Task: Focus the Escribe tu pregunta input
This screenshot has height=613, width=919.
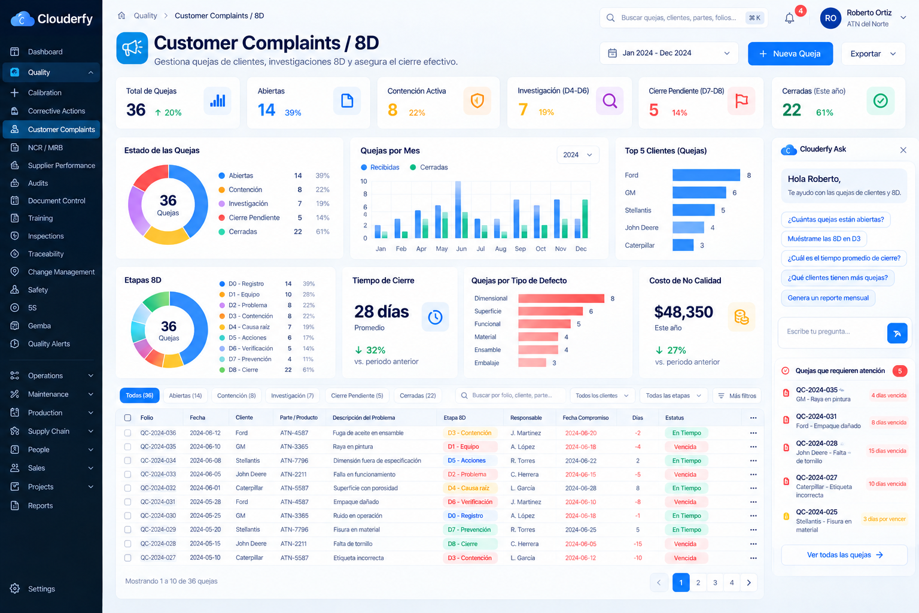Action: (833, 332)
